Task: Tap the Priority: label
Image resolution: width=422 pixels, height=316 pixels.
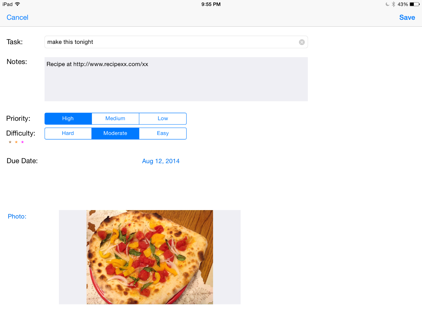Action: click(18, 118)
